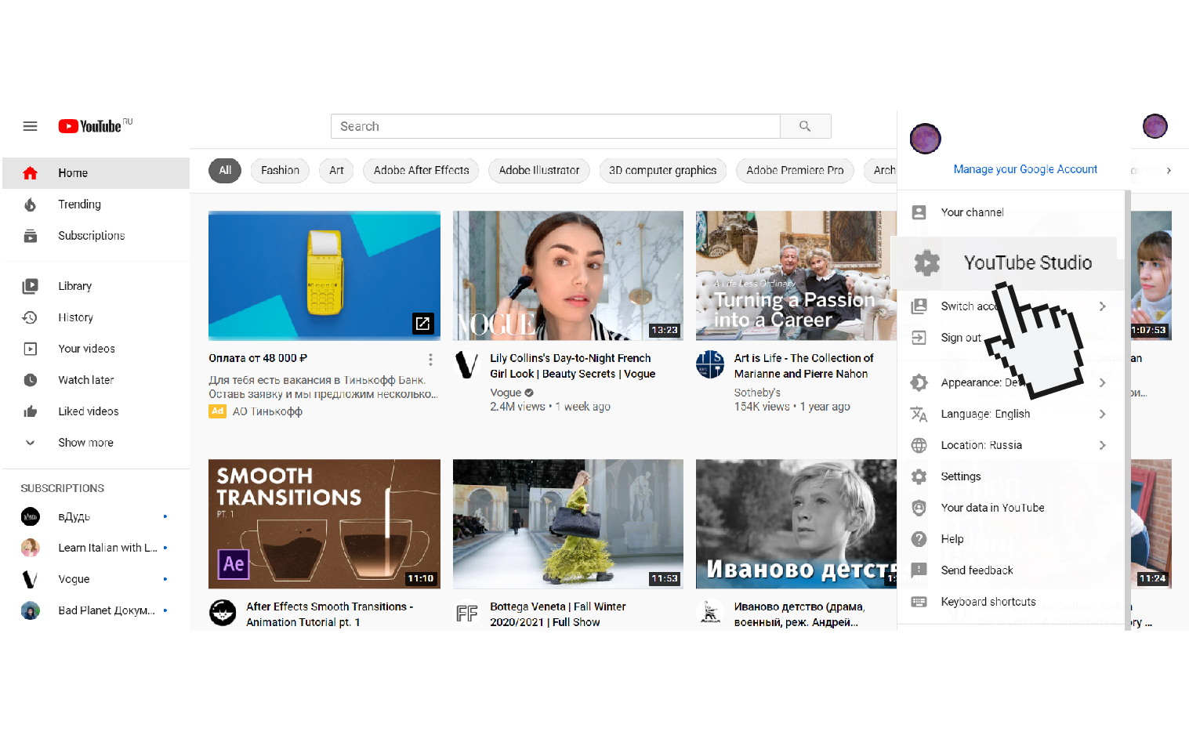Click the Sign out icon
The image size is (1189, 735).
(x=919, y=338)
